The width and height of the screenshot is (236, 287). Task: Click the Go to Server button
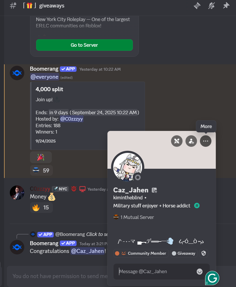click(84, 45)
